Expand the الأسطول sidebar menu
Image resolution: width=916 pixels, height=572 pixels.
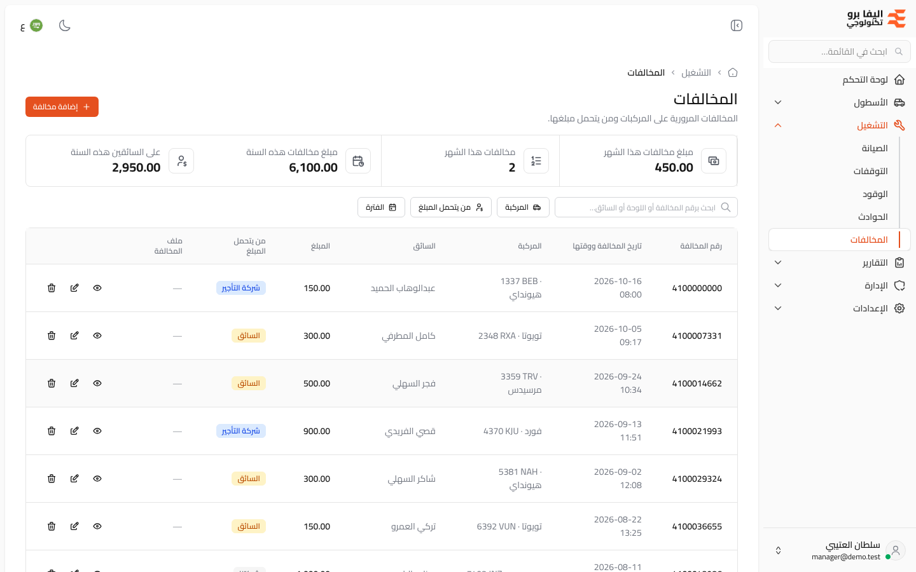tap(840, 102)
